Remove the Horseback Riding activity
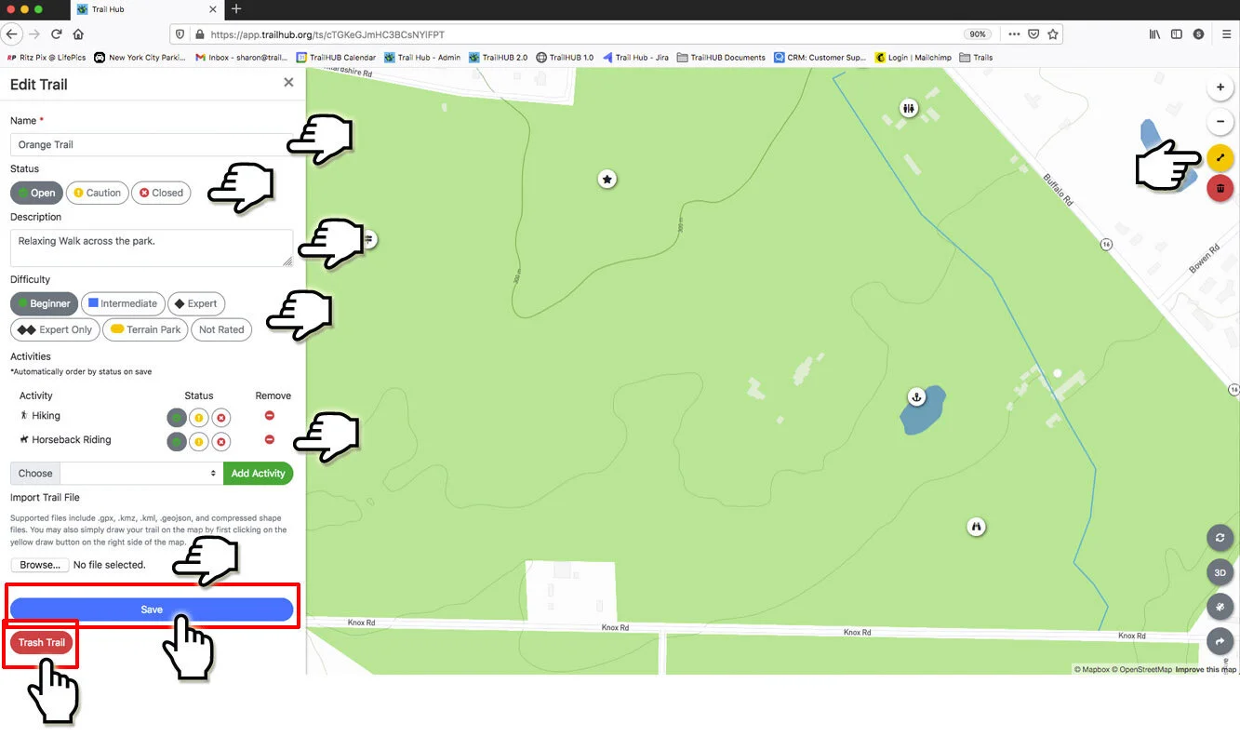Screen dimensions: 1240x737 (x=270, y=439)
